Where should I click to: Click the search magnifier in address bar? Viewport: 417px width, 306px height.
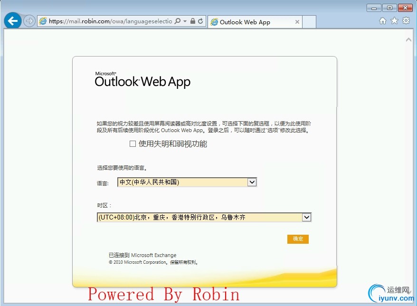tap(177, 21)
